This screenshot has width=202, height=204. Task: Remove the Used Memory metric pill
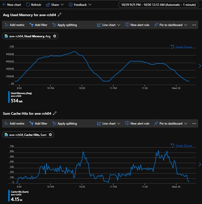55,36
